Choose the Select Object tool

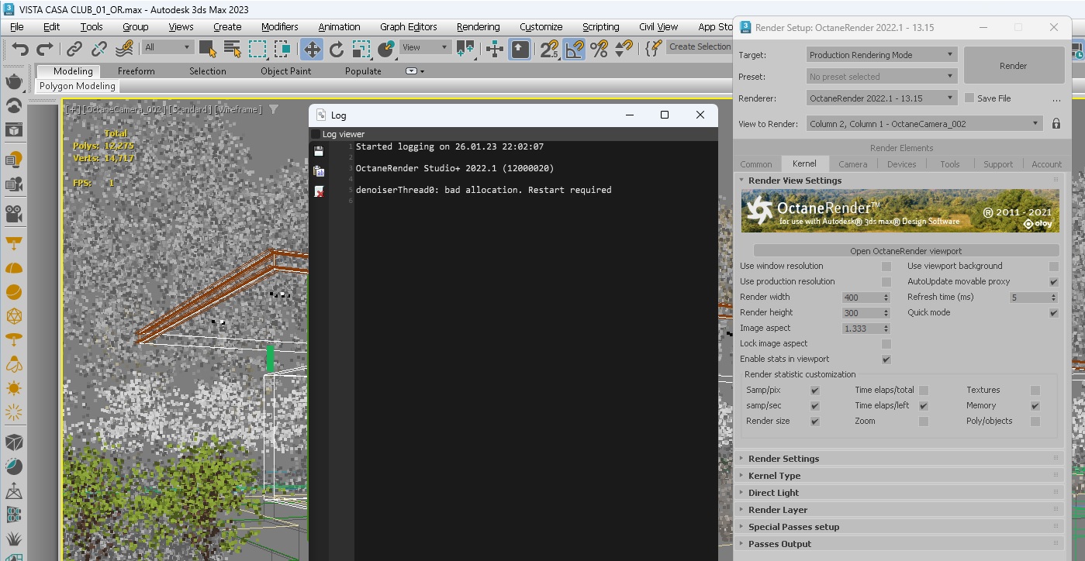click(207, 49)
